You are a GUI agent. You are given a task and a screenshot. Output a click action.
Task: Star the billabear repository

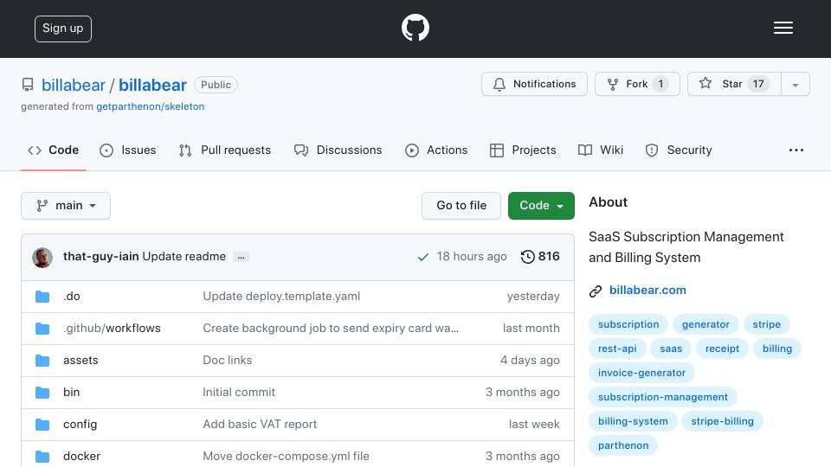[x=735, y=84]
